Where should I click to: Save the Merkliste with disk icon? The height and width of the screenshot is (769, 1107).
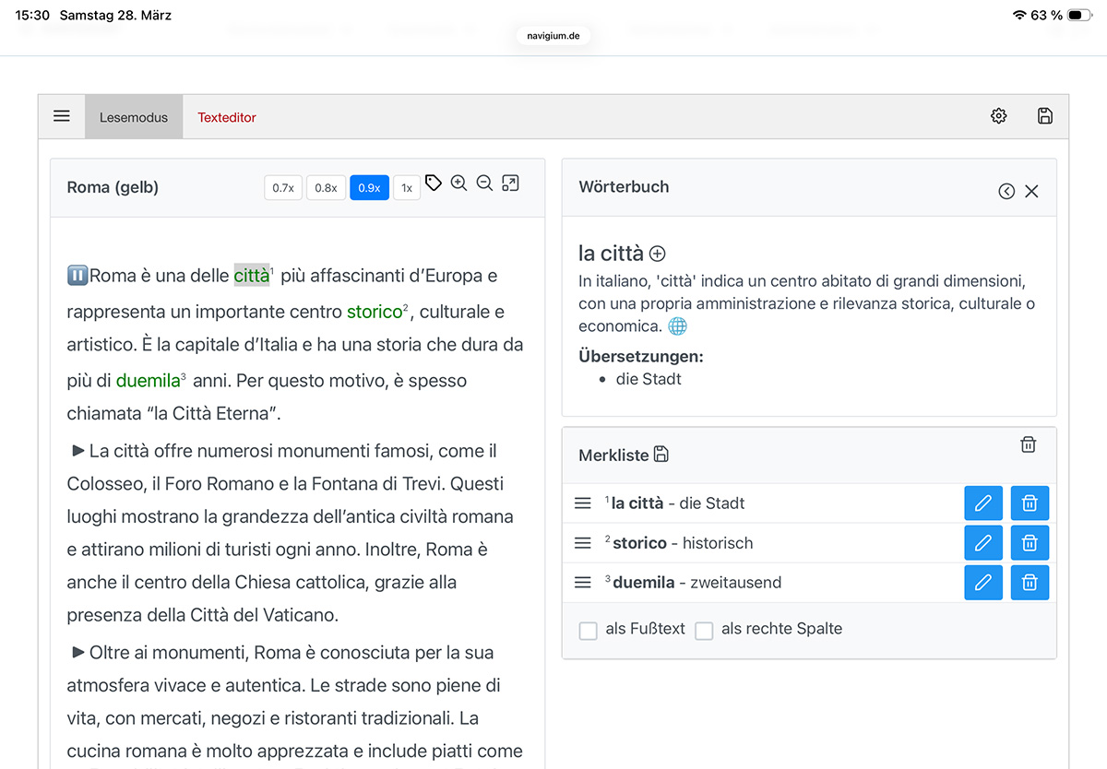(661, 455)
